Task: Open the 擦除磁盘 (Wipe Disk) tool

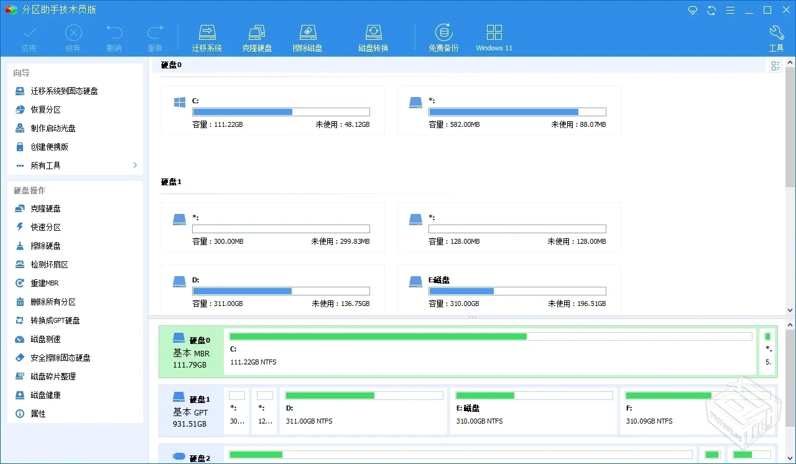Action: [307, 36]
